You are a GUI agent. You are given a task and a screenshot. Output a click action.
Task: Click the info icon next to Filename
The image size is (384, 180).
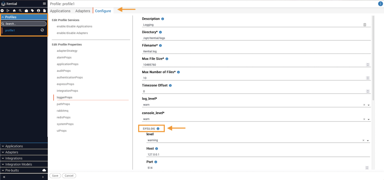click(160, 45)
